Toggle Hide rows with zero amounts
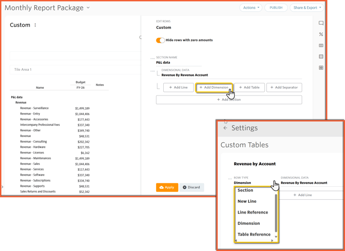Image resolution: width=345 pixels, height=251 pixels. click(x=161, y=40)
